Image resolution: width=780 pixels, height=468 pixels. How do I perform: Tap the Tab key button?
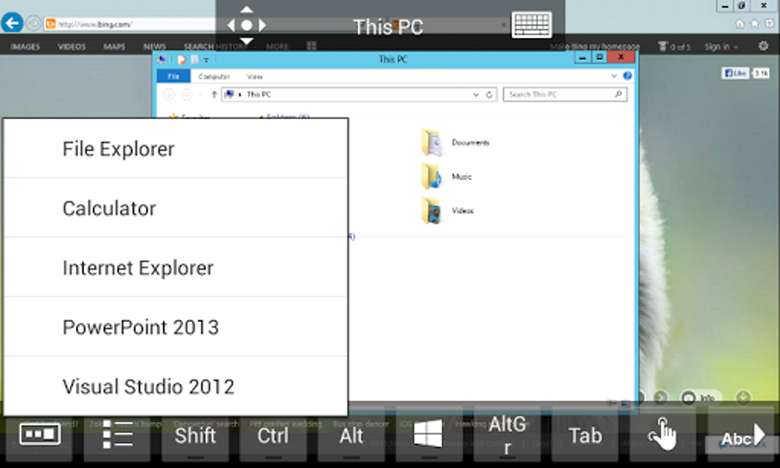click(585, 436)
